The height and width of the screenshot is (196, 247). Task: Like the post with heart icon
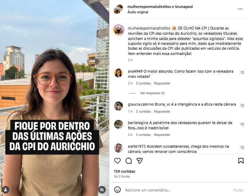pos(117,161)
